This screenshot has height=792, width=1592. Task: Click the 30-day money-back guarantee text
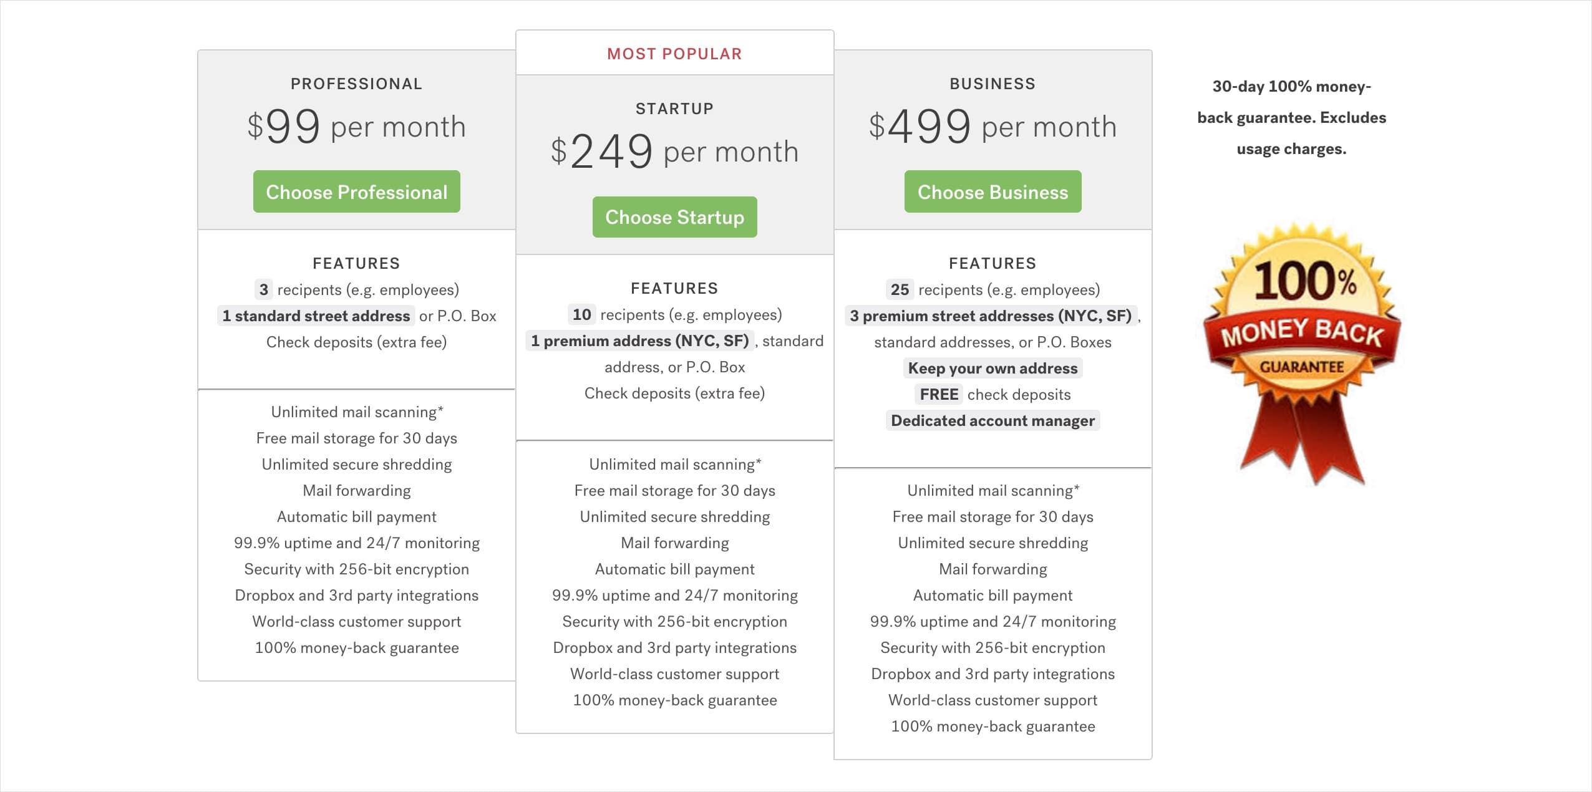point(1291,118)
